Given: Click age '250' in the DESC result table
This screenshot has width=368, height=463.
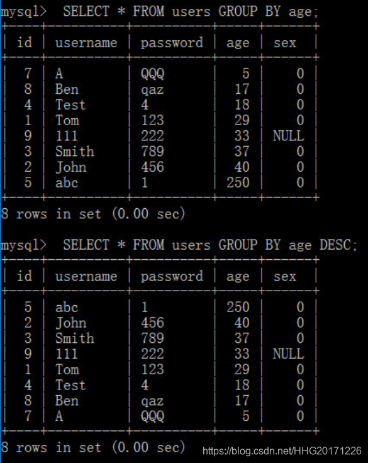Looking at the screenshot, I should [238, 308].
